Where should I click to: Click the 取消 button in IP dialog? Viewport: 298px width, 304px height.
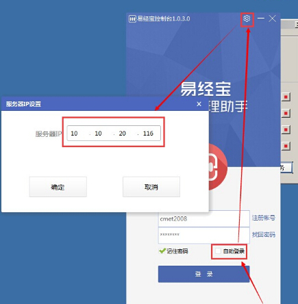click(x=151, y=187)
